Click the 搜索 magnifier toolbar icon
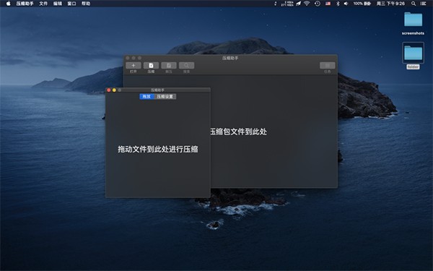433x271 pixels. (x=186, y=66)
